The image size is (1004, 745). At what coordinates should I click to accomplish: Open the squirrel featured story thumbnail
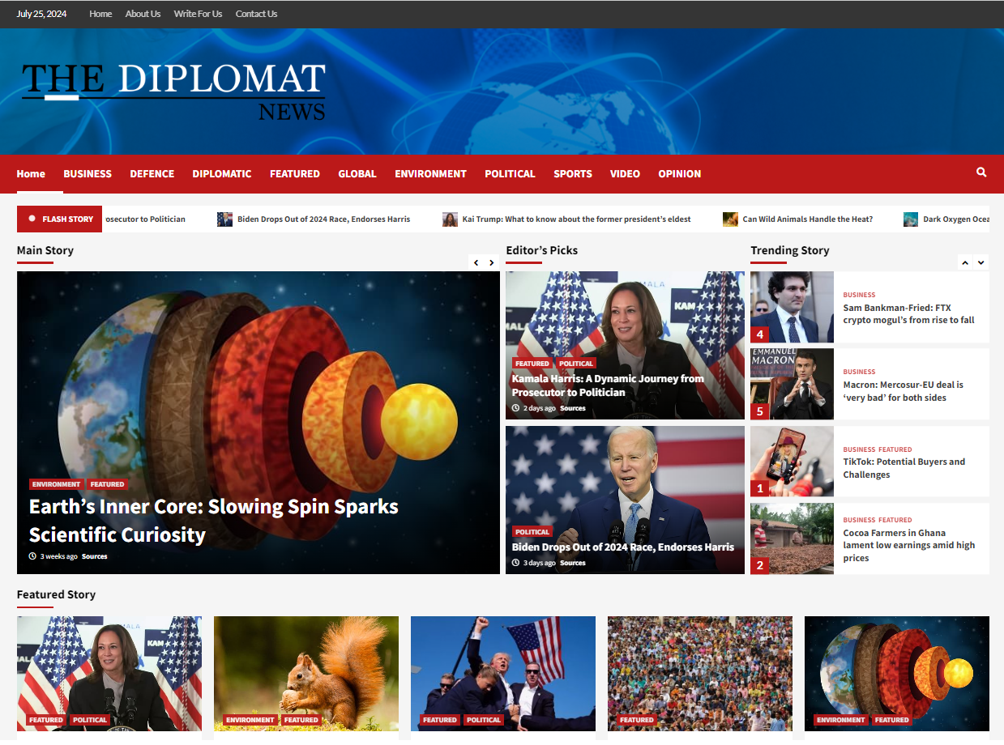point(306,674)
